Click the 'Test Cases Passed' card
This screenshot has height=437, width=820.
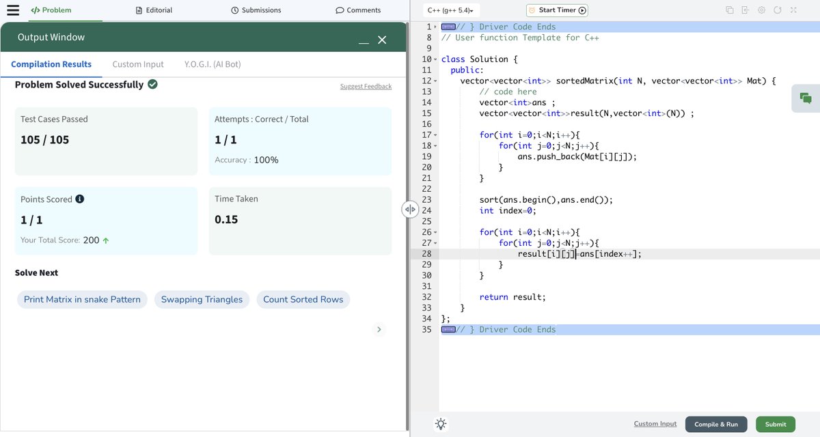point(106,141)
